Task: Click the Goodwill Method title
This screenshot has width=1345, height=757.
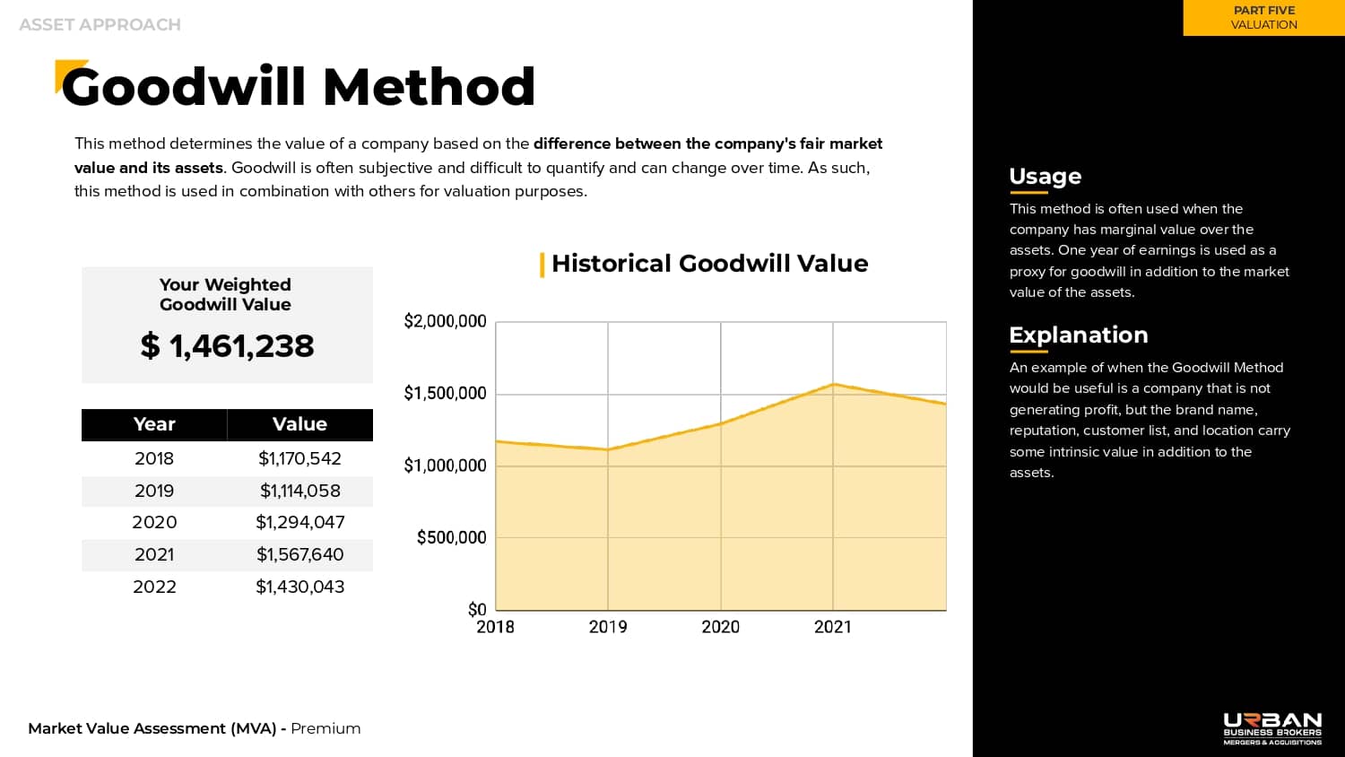Action: click(x=298, y=87)
